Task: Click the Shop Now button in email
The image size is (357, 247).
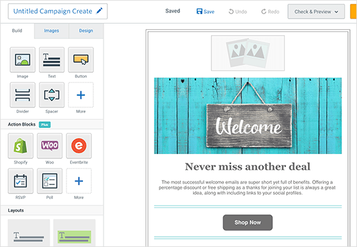Action: point(248,223)
